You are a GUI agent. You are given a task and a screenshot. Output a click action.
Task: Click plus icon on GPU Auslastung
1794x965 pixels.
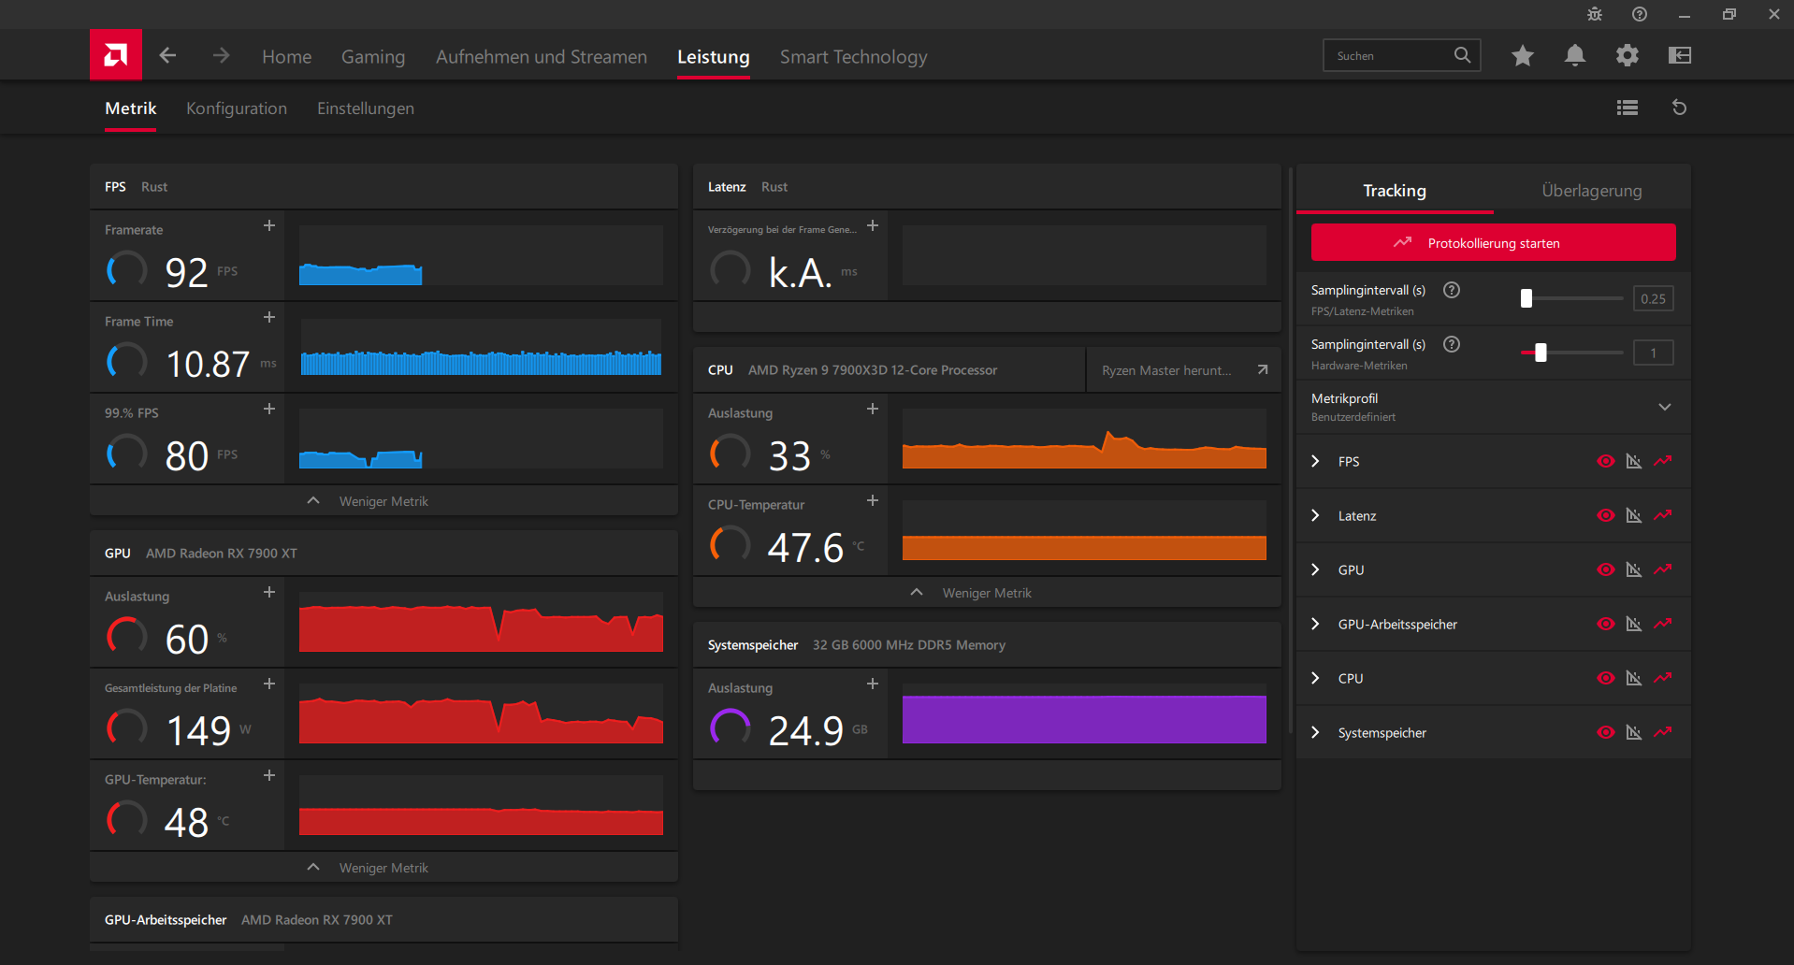click(269, 592)
